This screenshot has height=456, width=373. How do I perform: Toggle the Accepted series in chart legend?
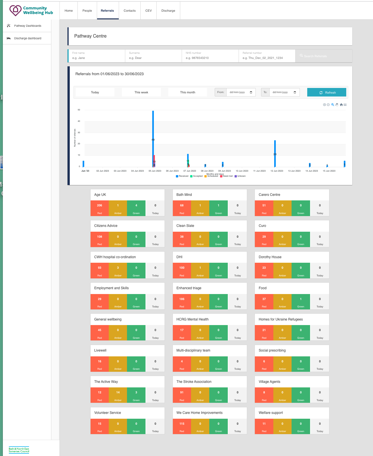pos(196,176)
